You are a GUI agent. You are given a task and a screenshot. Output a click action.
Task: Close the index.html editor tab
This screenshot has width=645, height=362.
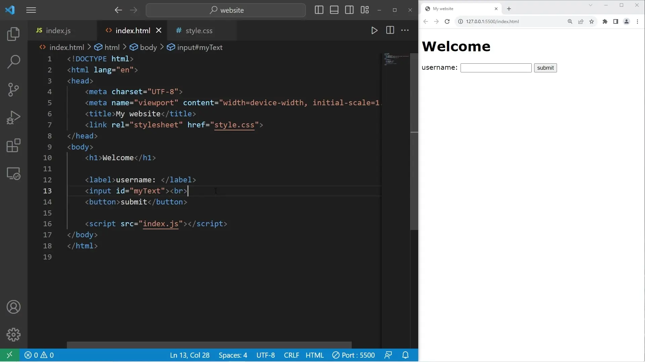click(159, 30)
